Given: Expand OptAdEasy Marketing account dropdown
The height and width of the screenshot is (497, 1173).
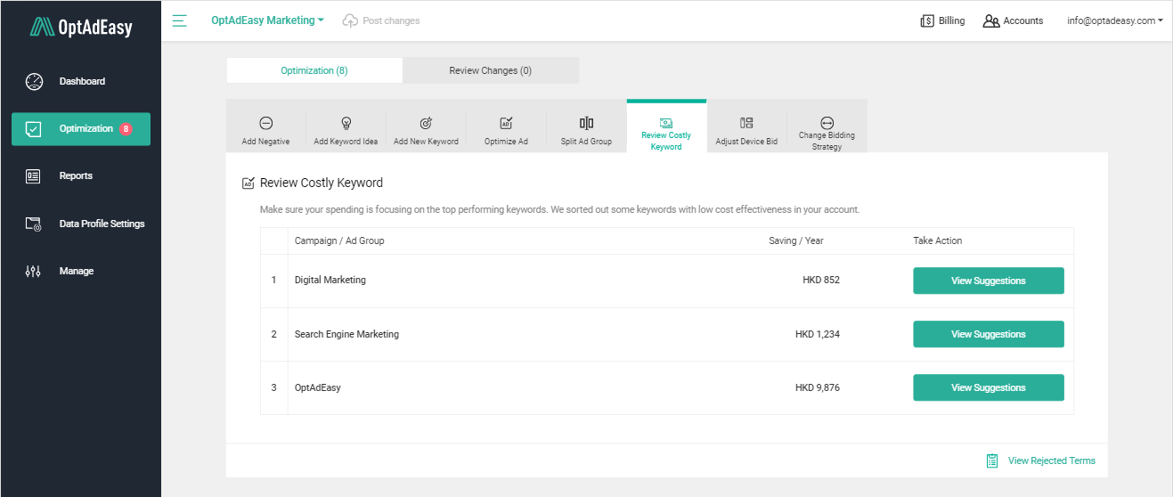Looking at the screenshot, I should click(267, 20).
